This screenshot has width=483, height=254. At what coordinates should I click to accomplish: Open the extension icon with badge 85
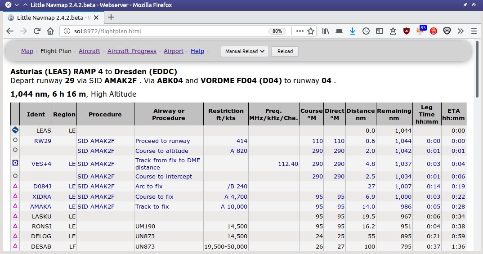[x=421, y=30]
